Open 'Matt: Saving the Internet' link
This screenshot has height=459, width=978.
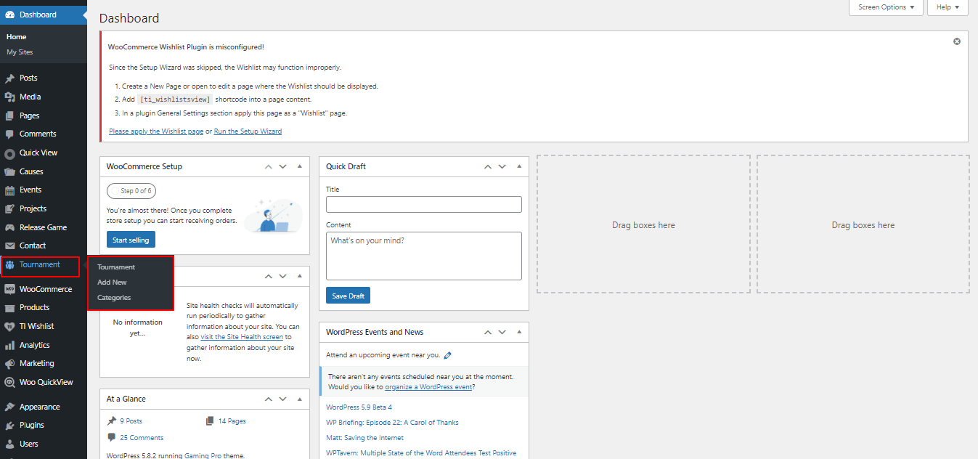tap(364, 438)
